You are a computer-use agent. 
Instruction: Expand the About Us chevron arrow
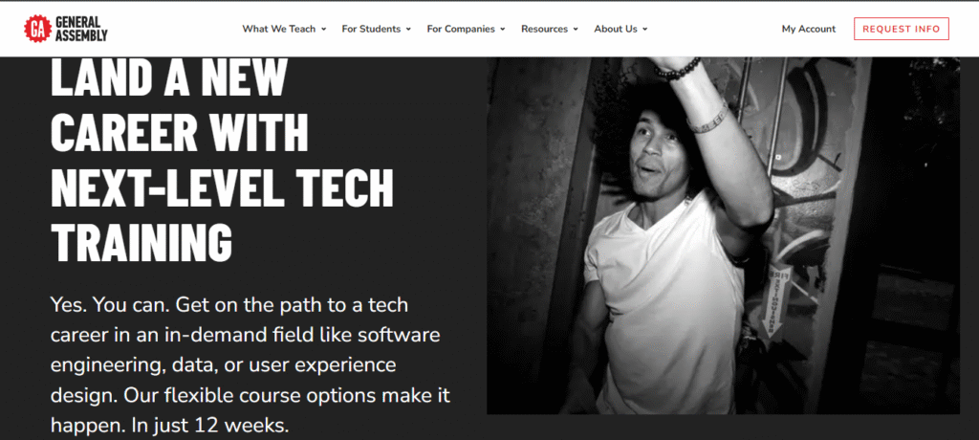point(645,30)
